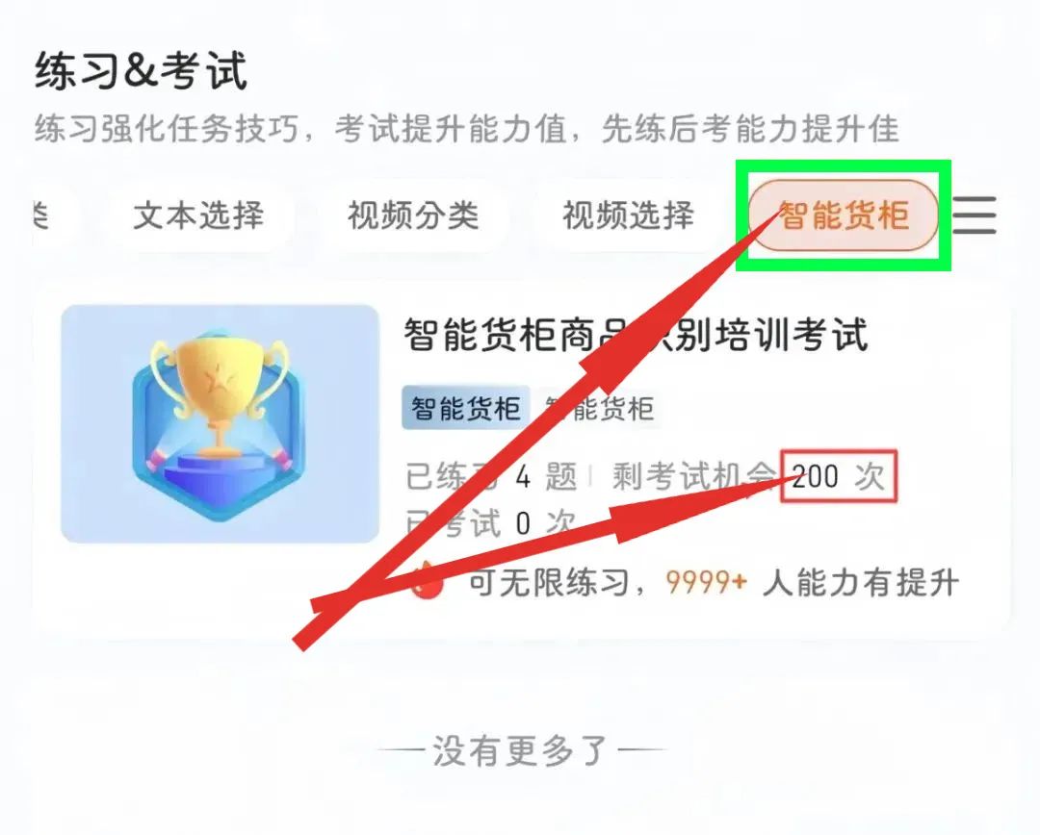Click the 练习强化任务技巧 description subtitle

click(466, 129)
